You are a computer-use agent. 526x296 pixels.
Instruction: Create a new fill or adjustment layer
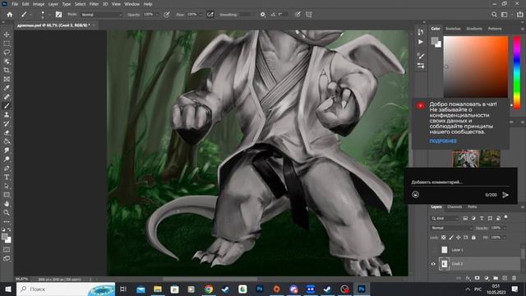[x=487, y=278]
